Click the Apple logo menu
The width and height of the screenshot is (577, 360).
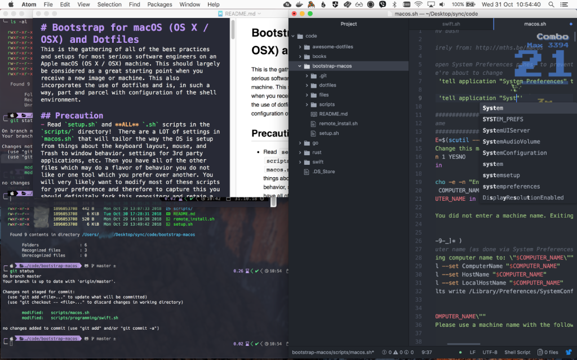(x=11, y=4)
